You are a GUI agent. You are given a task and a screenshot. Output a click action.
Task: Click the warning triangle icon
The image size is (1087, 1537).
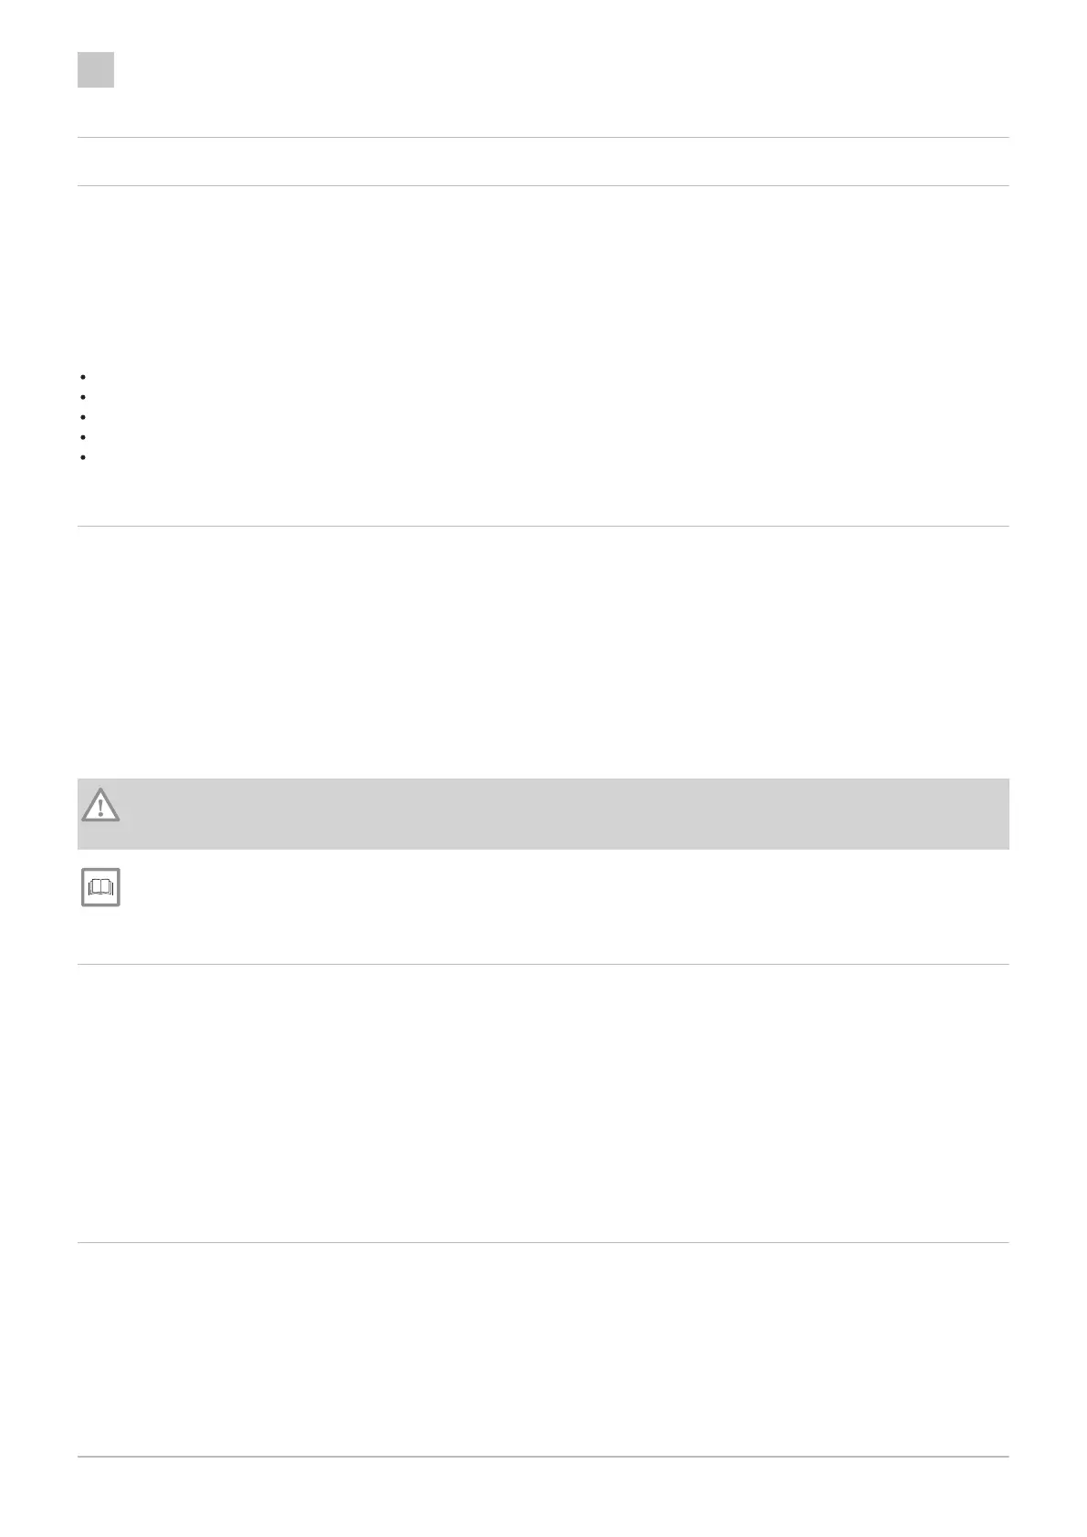pyautogui.click(x=100, y=805)
